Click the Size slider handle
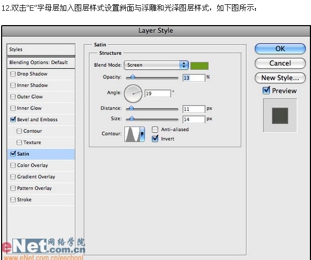The image size is (311, 260). coord(131,119)
